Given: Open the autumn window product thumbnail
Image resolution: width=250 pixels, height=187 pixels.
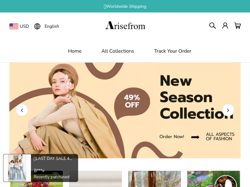Looking at the screenshot, I should click(154, 179).
